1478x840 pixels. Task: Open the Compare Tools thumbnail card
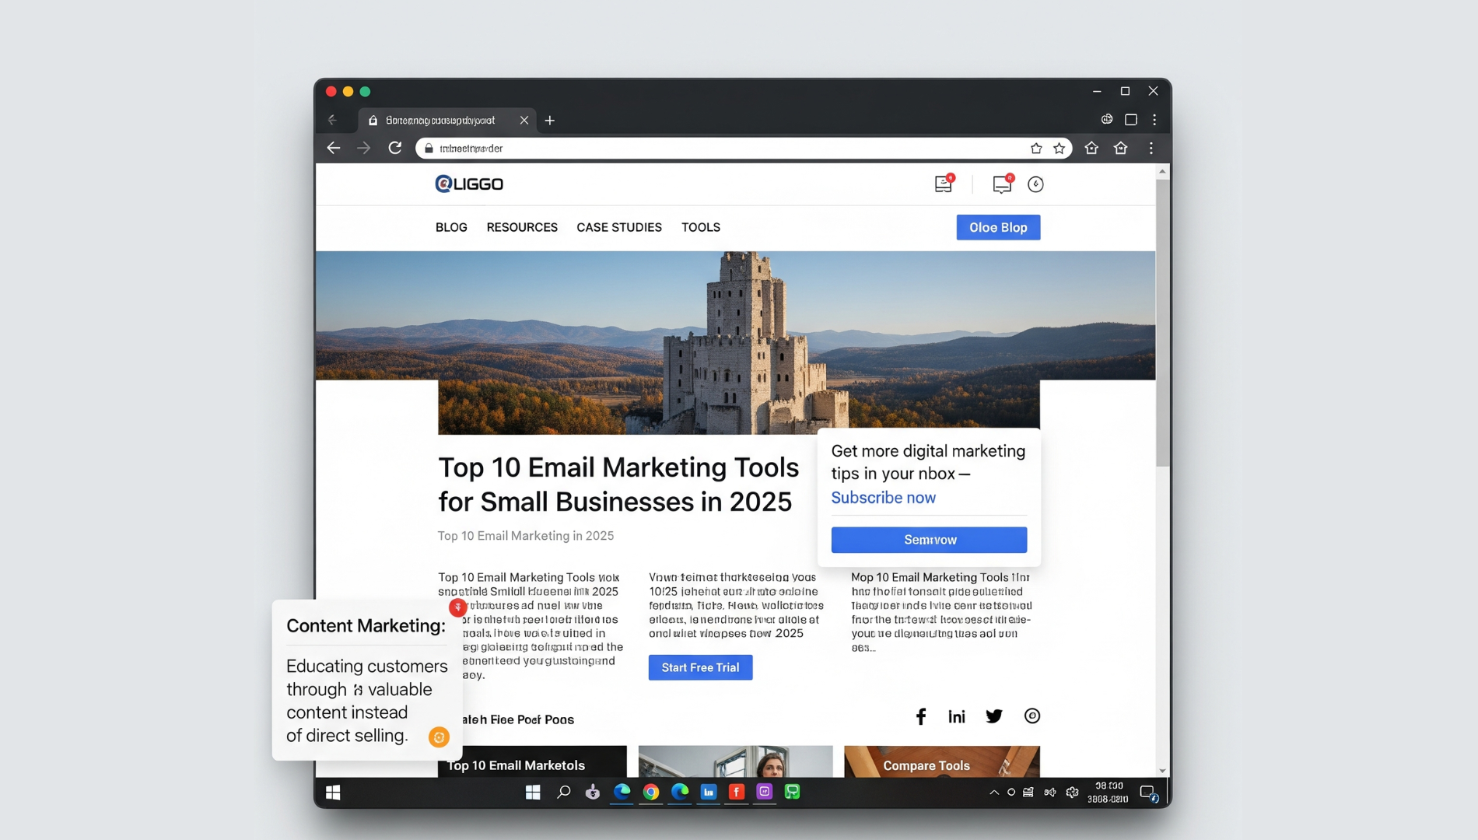pyautogui.click(x=942, y=761)
